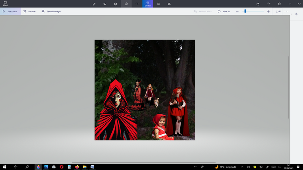303x170 pixels.
Task: Open the 3D shapes cube tool
Action: coord(115,4)
